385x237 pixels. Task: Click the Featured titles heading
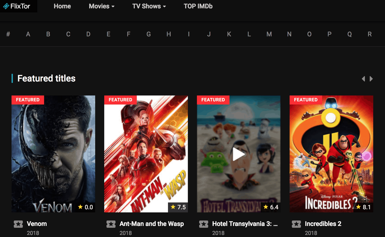(46, 78)
